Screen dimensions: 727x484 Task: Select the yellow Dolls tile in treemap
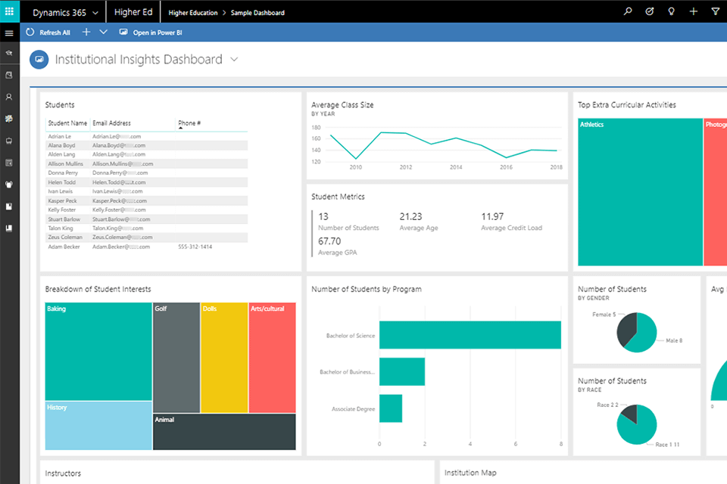pos(224,357)
